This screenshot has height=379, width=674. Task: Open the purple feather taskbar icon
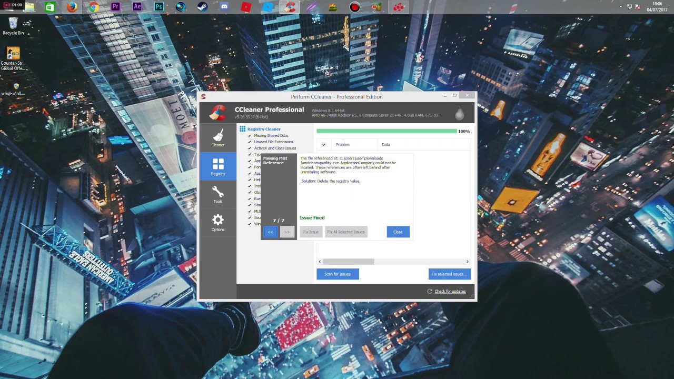pos(311,7)
